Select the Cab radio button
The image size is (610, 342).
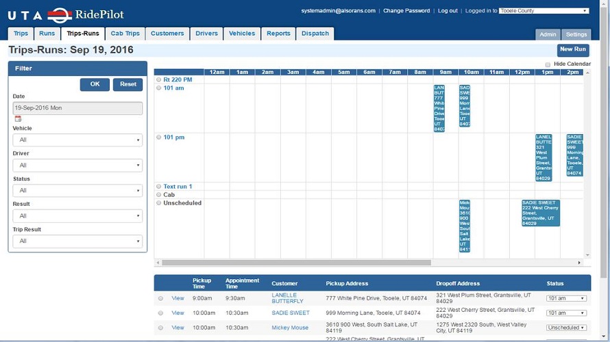tap(159, 194)
